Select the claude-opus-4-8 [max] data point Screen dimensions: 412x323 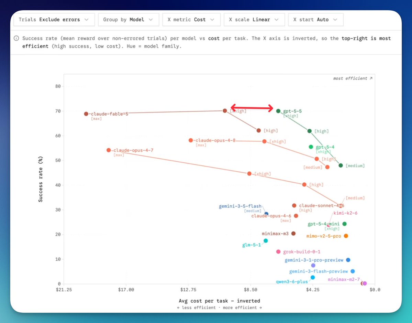coord(191,140)
